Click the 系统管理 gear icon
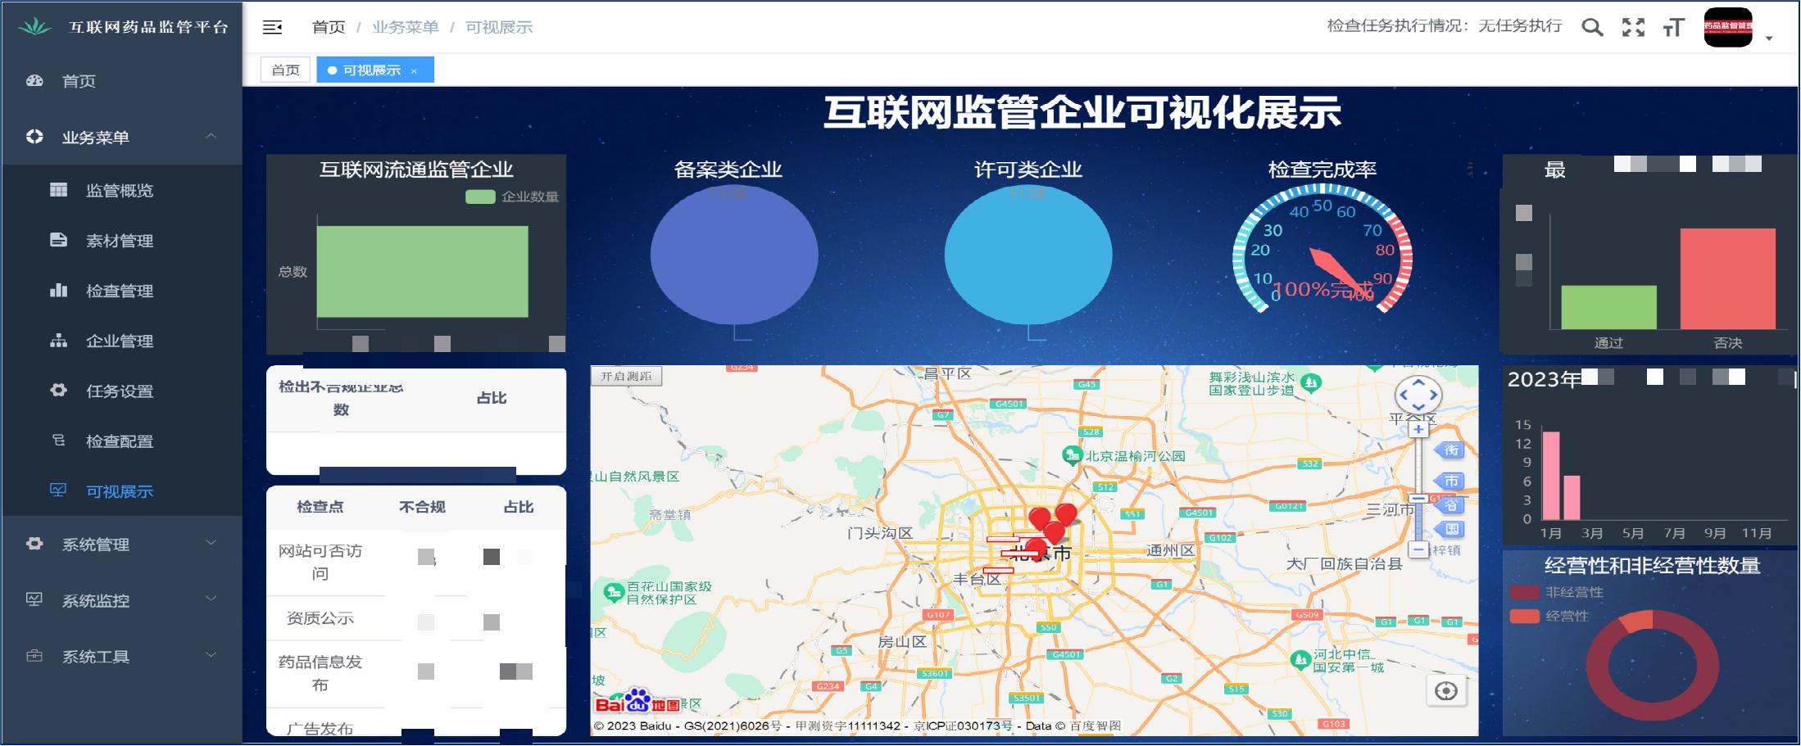This screenshot has width=1801, height=746. pyautogui.click(x=34, y=544)
